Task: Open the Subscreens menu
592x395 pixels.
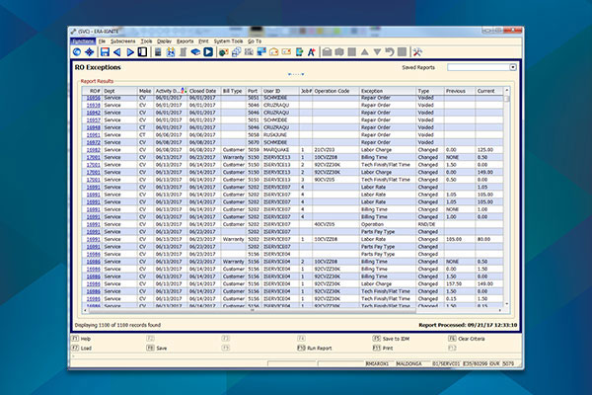Action: pos(123,40)
